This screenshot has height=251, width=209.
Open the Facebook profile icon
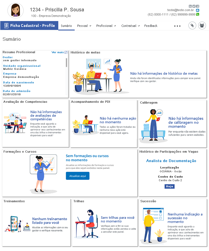click(198, 6)
